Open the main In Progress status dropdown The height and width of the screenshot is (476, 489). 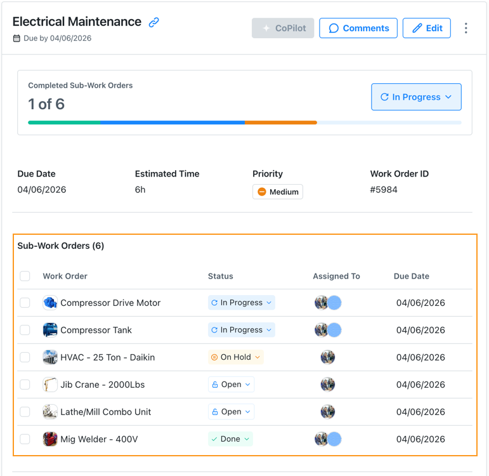(x=416, y=97)
